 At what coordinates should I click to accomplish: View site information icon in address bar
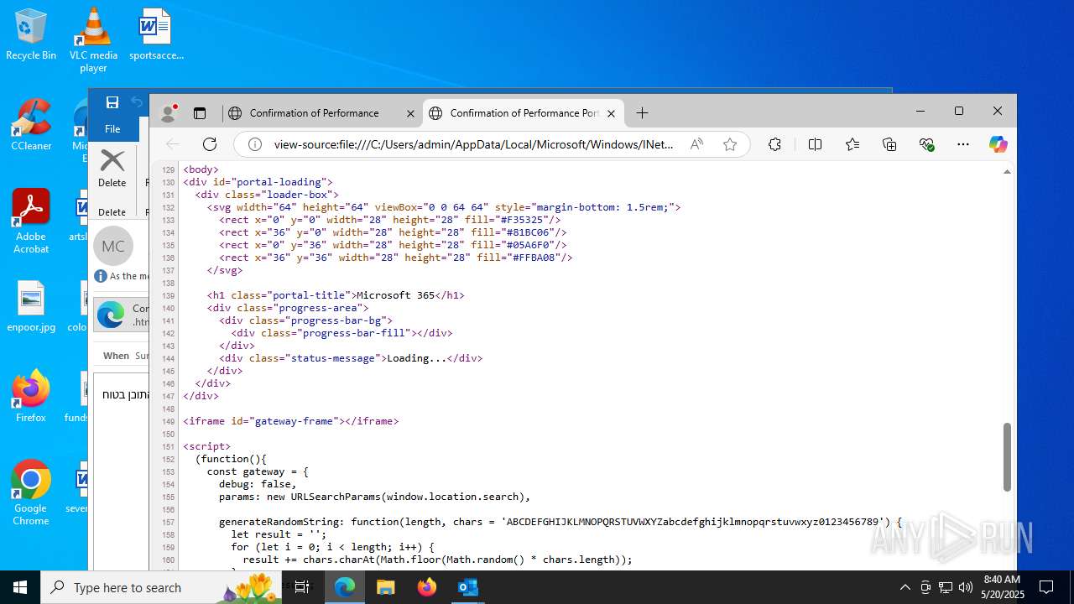click(254, 144)
